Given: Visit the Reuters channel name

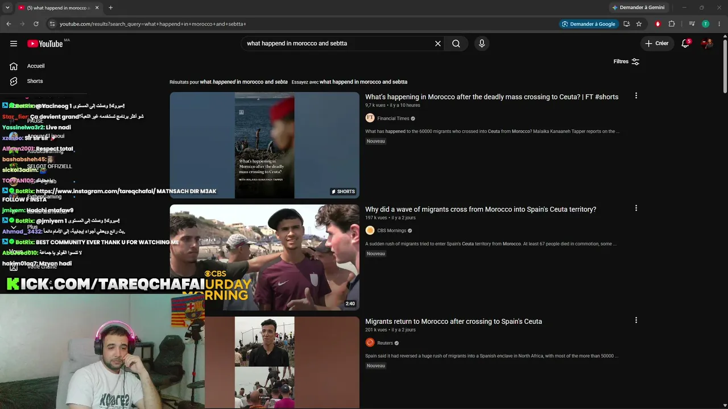Looking at the screenshot, I should tap(385, 343).
